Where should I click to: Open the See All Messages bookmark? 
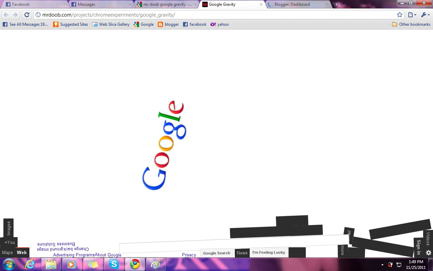pos(25,24)
